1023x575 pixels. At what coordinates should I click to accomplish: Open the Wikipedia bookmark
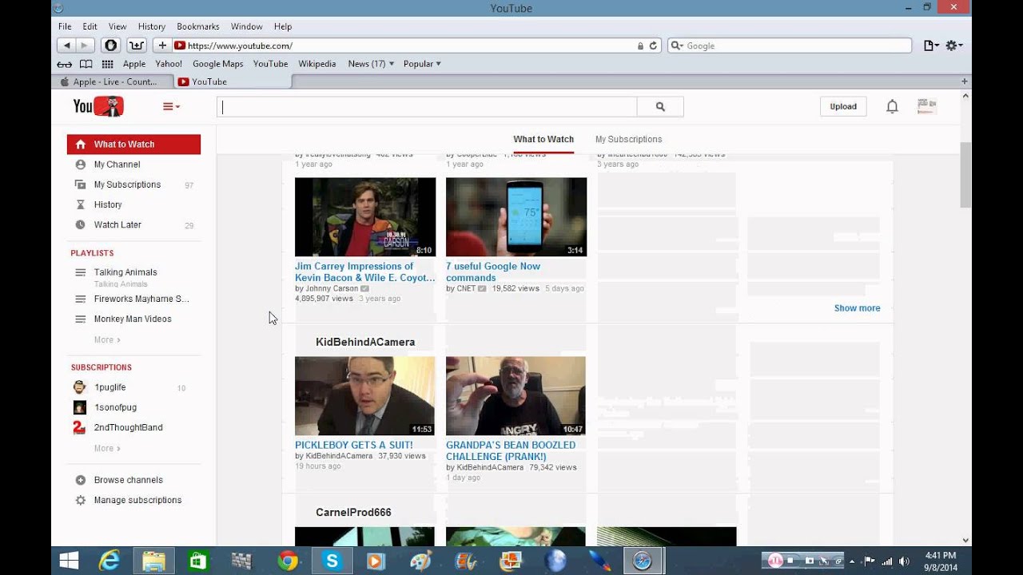coord(317,64)
